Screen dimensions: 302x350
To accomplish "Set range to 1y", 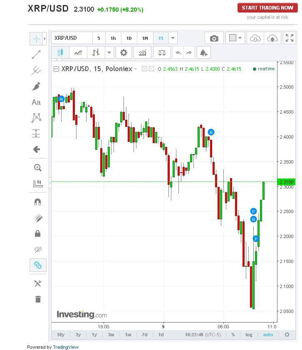I will pyautogui.click(x=94, y=335).
